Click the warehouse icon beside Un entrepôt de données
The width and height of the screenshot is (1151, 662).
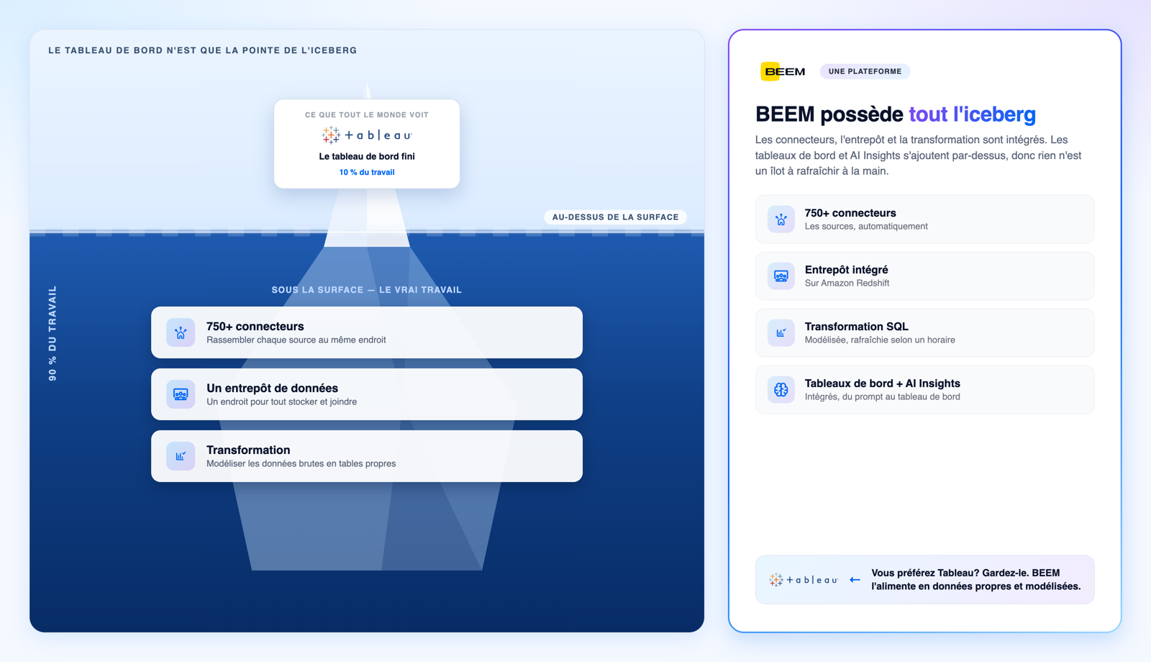pos(181,394)
